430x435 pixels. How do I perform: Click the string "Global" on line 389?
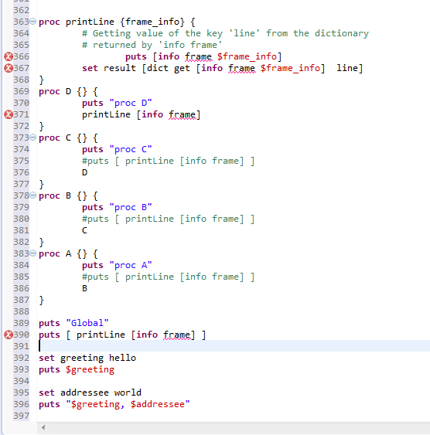click(x=87, y=323)
